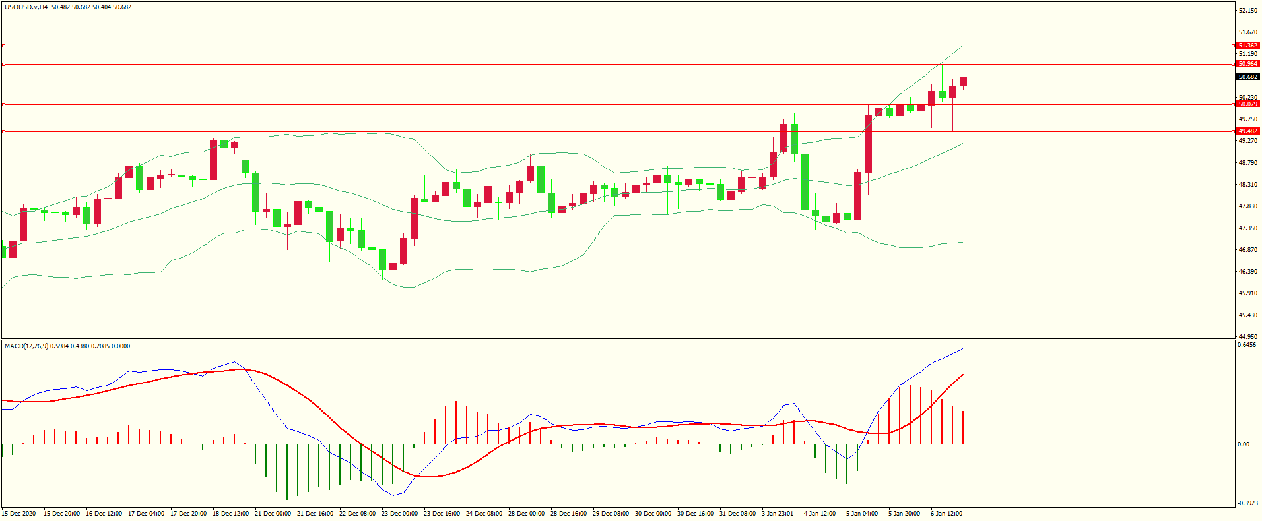This screenshot has width=1262, height=521.
Task: Click left anchor handle of the 51.362 line
Action: coord(3,46)
